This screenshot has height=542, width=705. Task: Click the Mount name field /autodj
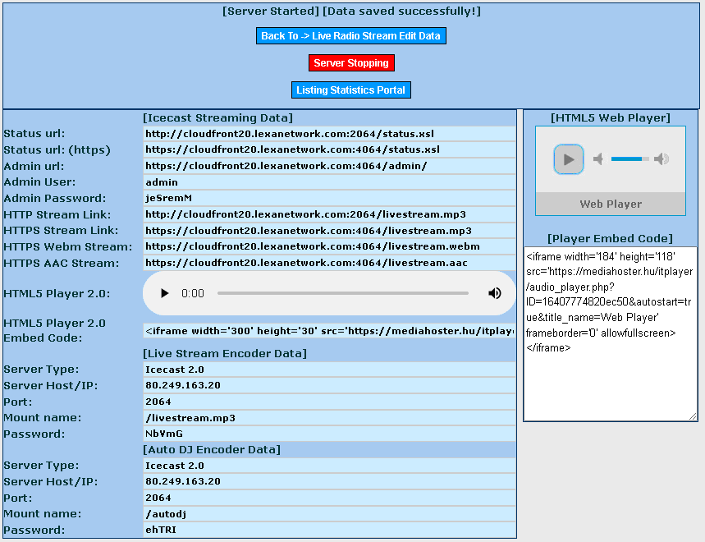pos(329,513)
